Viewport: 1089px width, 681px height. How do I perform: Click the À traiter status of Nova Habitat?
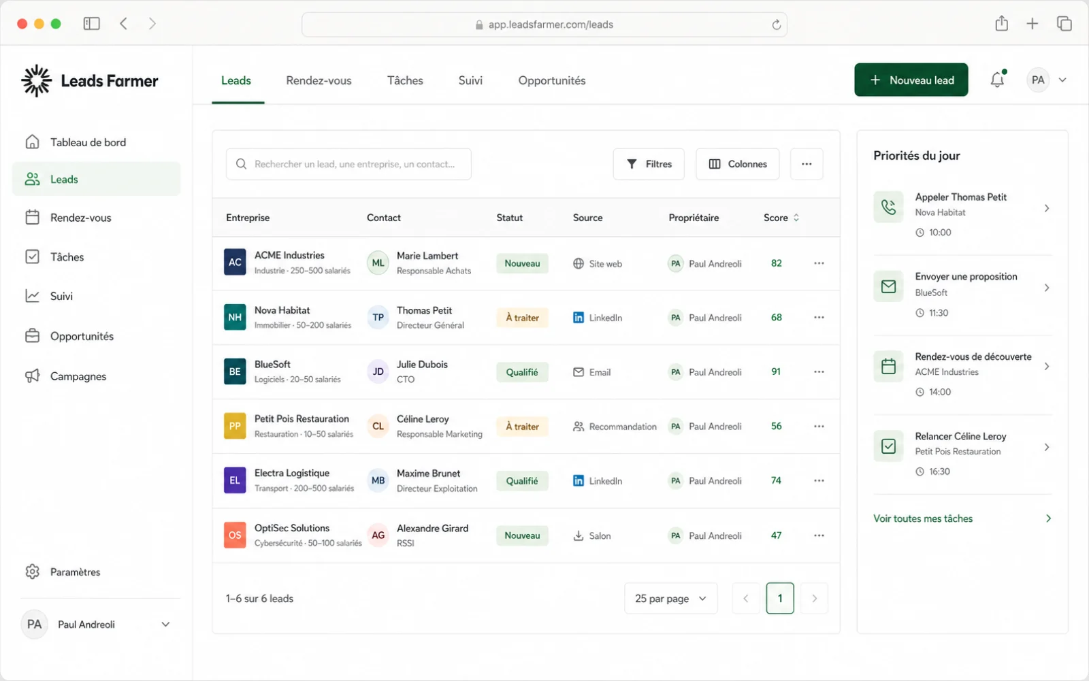[522, 318]
